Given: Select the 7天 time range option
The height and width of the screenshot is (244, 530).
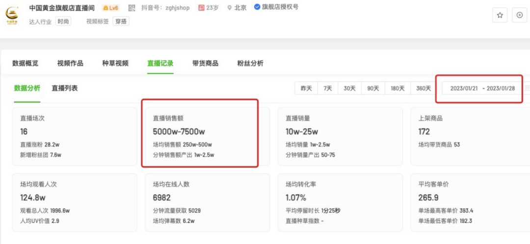Looking at the screenshot, I should (328, 88).
